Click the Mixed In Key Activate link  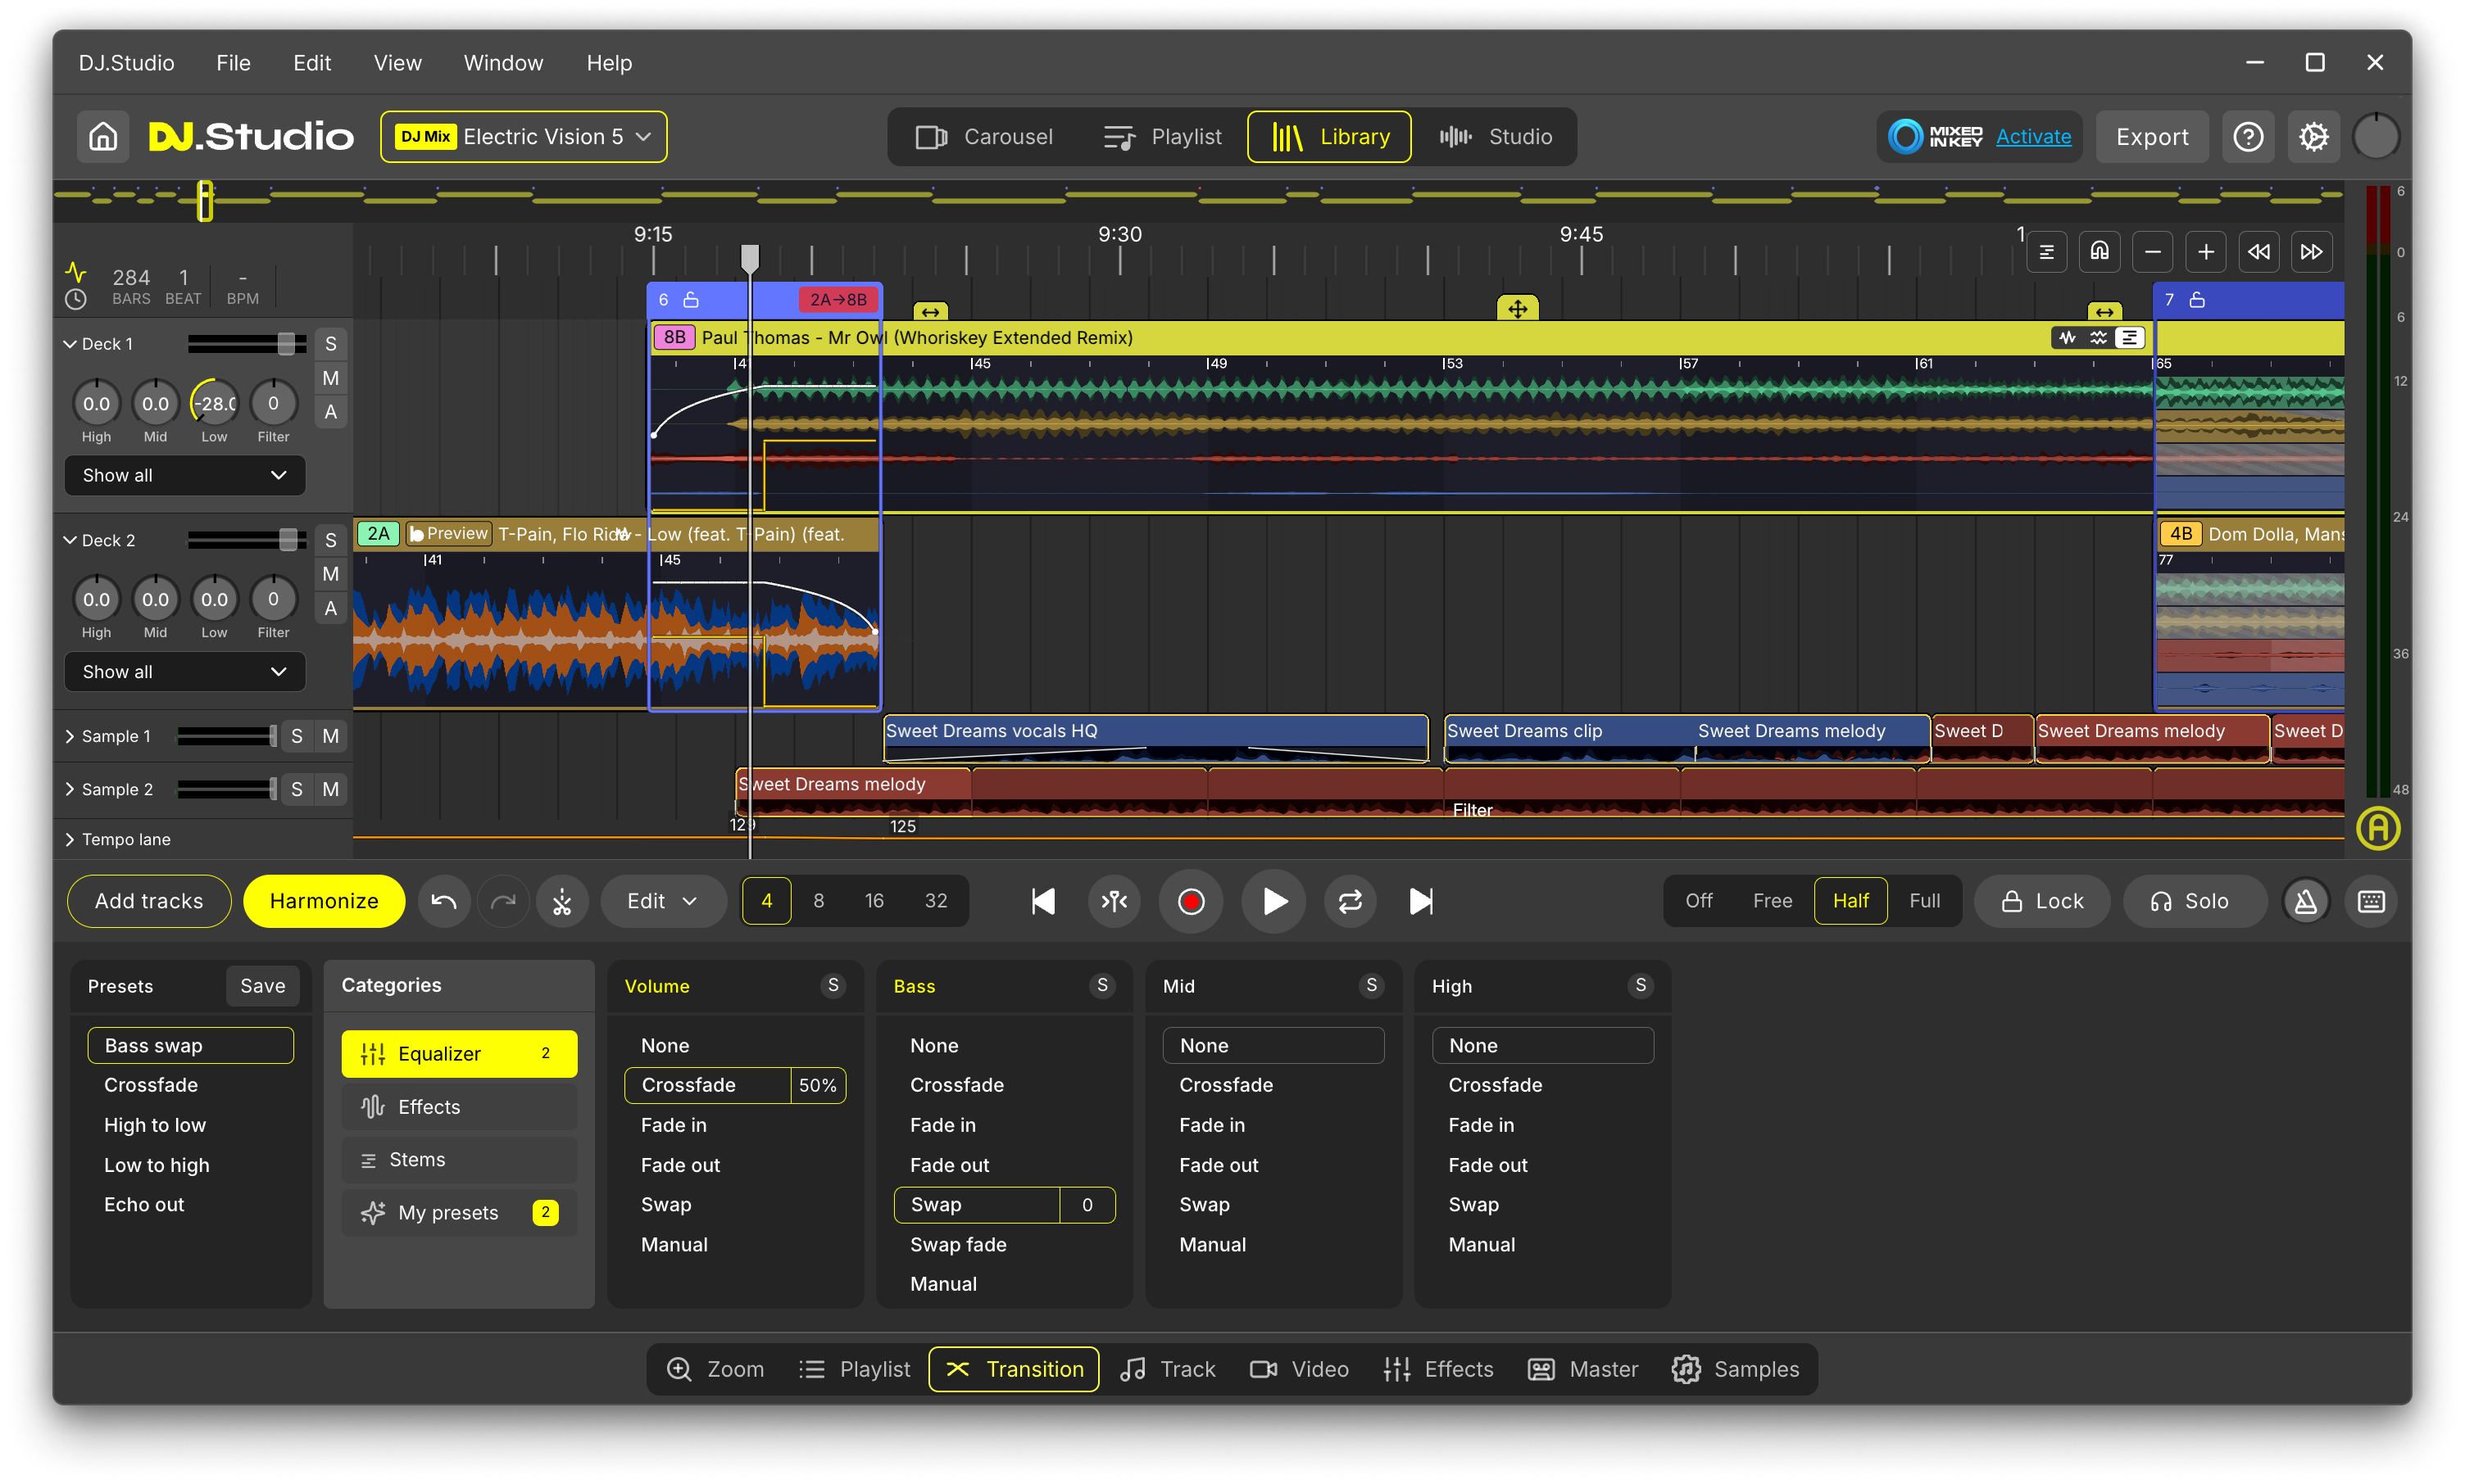coord(2033,136)
